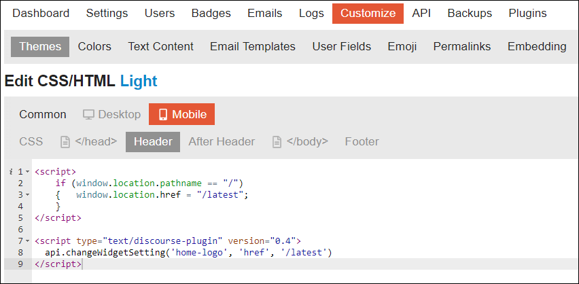Edit the </body> field

(300, 142)
